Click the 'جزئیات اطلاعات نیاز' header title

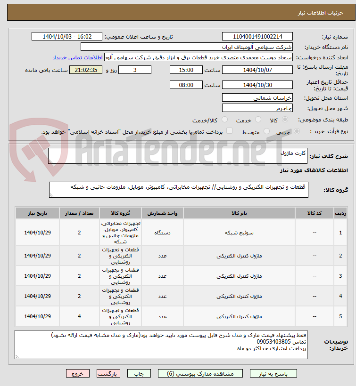pyautogui.click(x=321, y=13)
